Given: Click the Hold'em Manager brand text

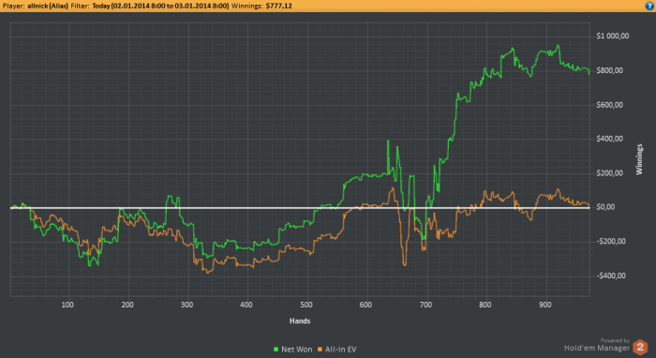Looking at the screenshot, I should [597, 348].
